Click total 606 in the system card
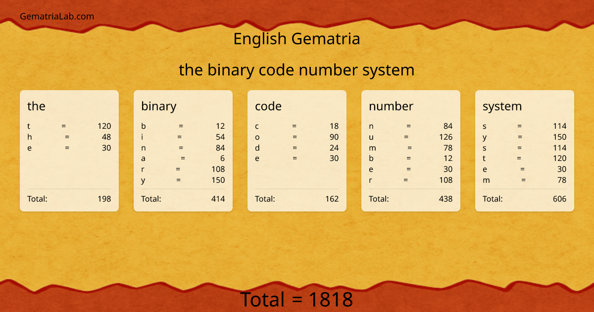The width and height of the screenshot is (594, 312). [x=560, y=199]
